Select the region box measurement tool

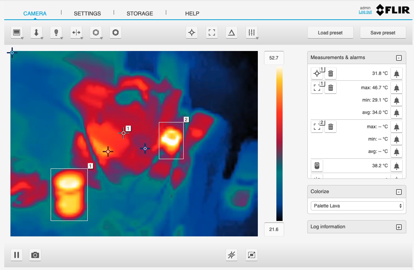211,32
